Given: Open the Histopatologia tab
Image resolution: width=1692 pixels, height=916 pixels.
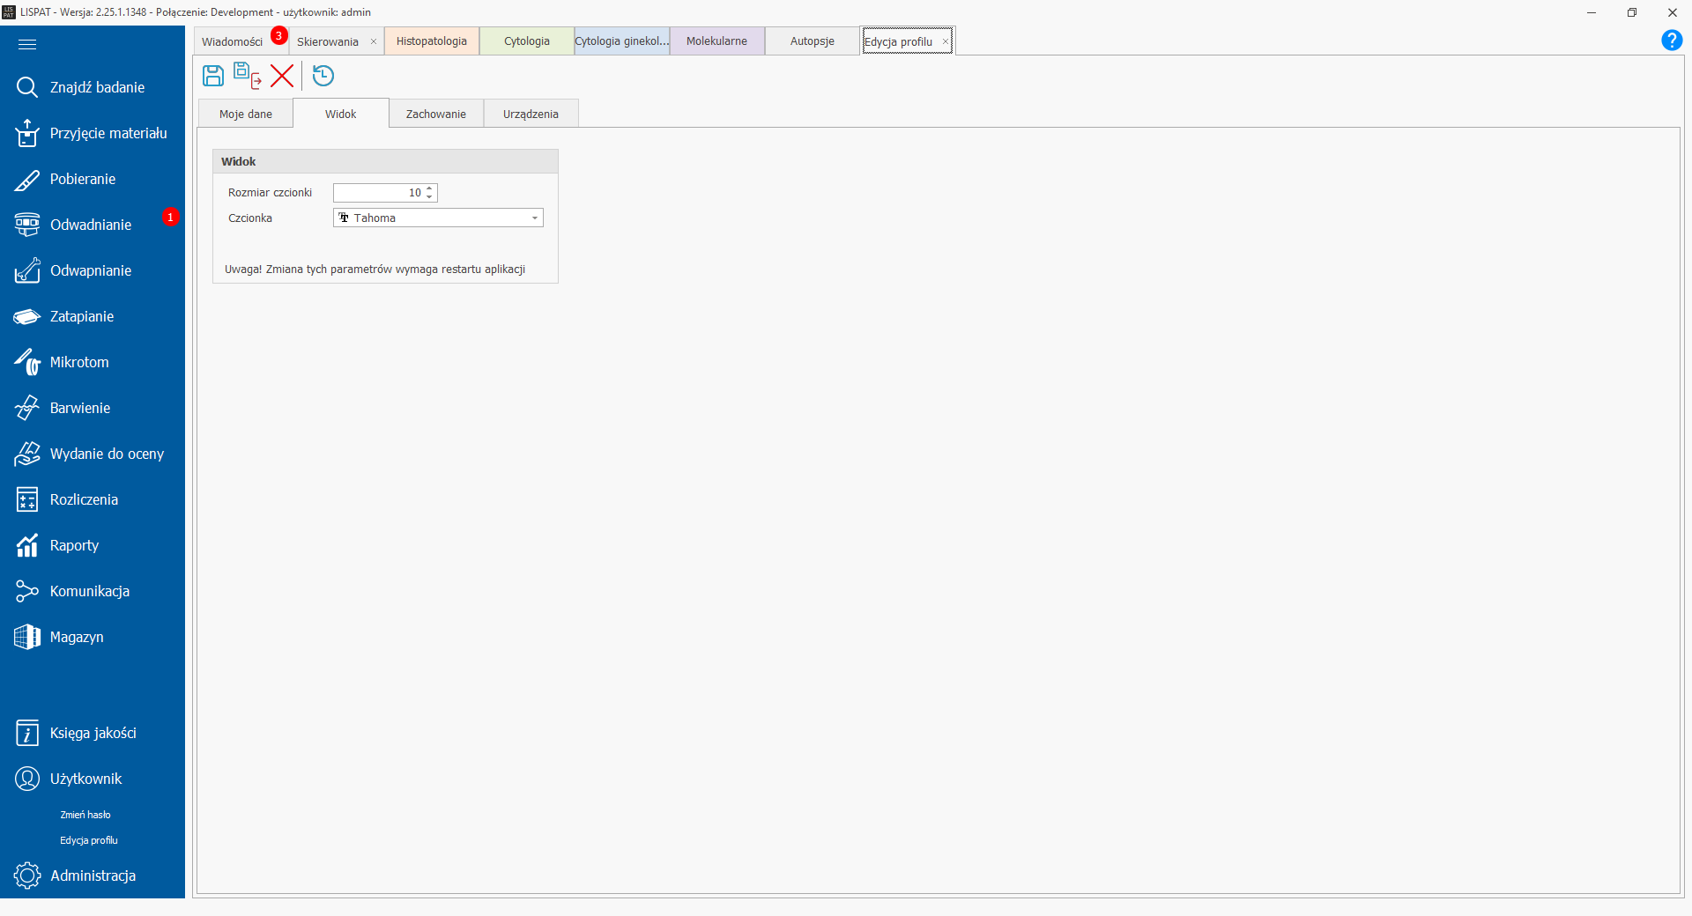Looking at the screenshot, I should point(431,41).
